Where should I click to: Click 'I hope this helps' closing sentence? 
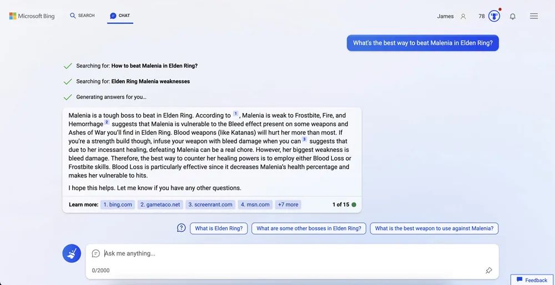point(155,188)
